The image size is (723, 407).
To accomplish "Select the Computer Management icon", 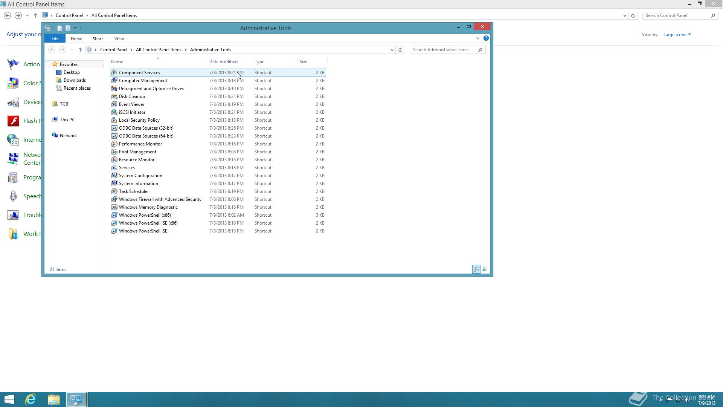I will [x=114, y=81].
